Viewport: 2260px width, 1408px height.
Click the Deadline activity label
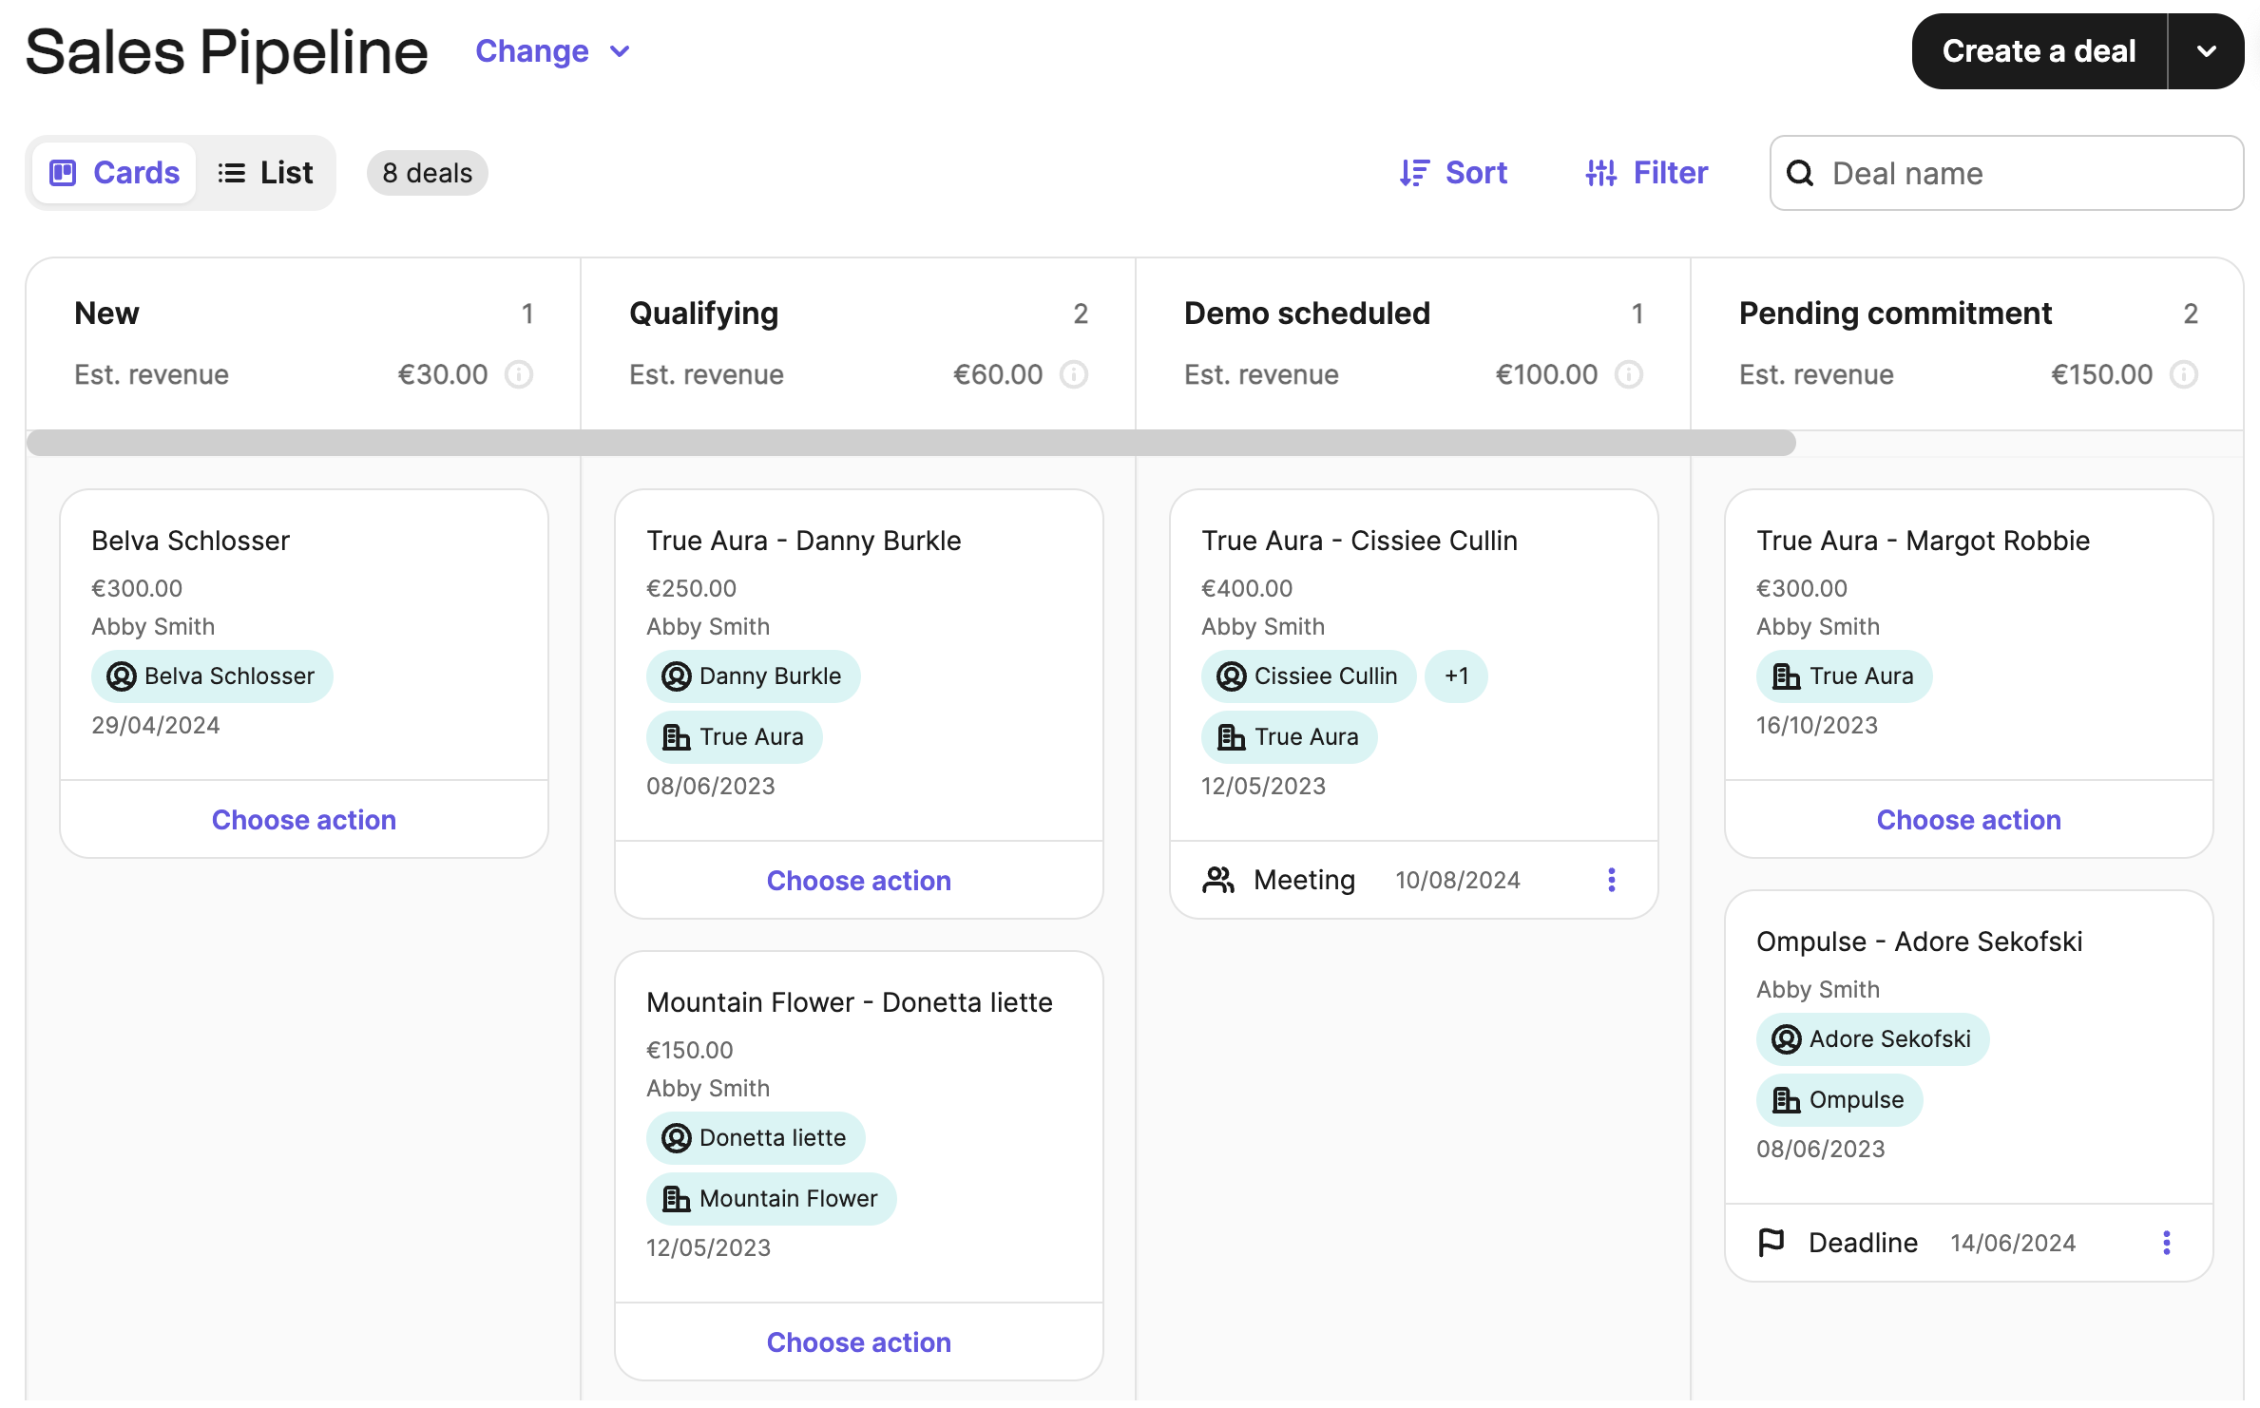click(1863, 1243)
